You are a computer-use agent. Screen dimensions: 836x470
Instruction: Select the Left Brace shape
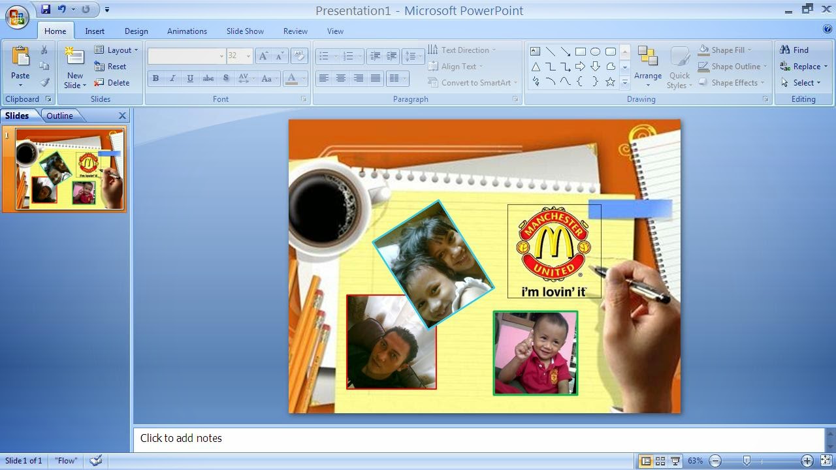(580, 82)
